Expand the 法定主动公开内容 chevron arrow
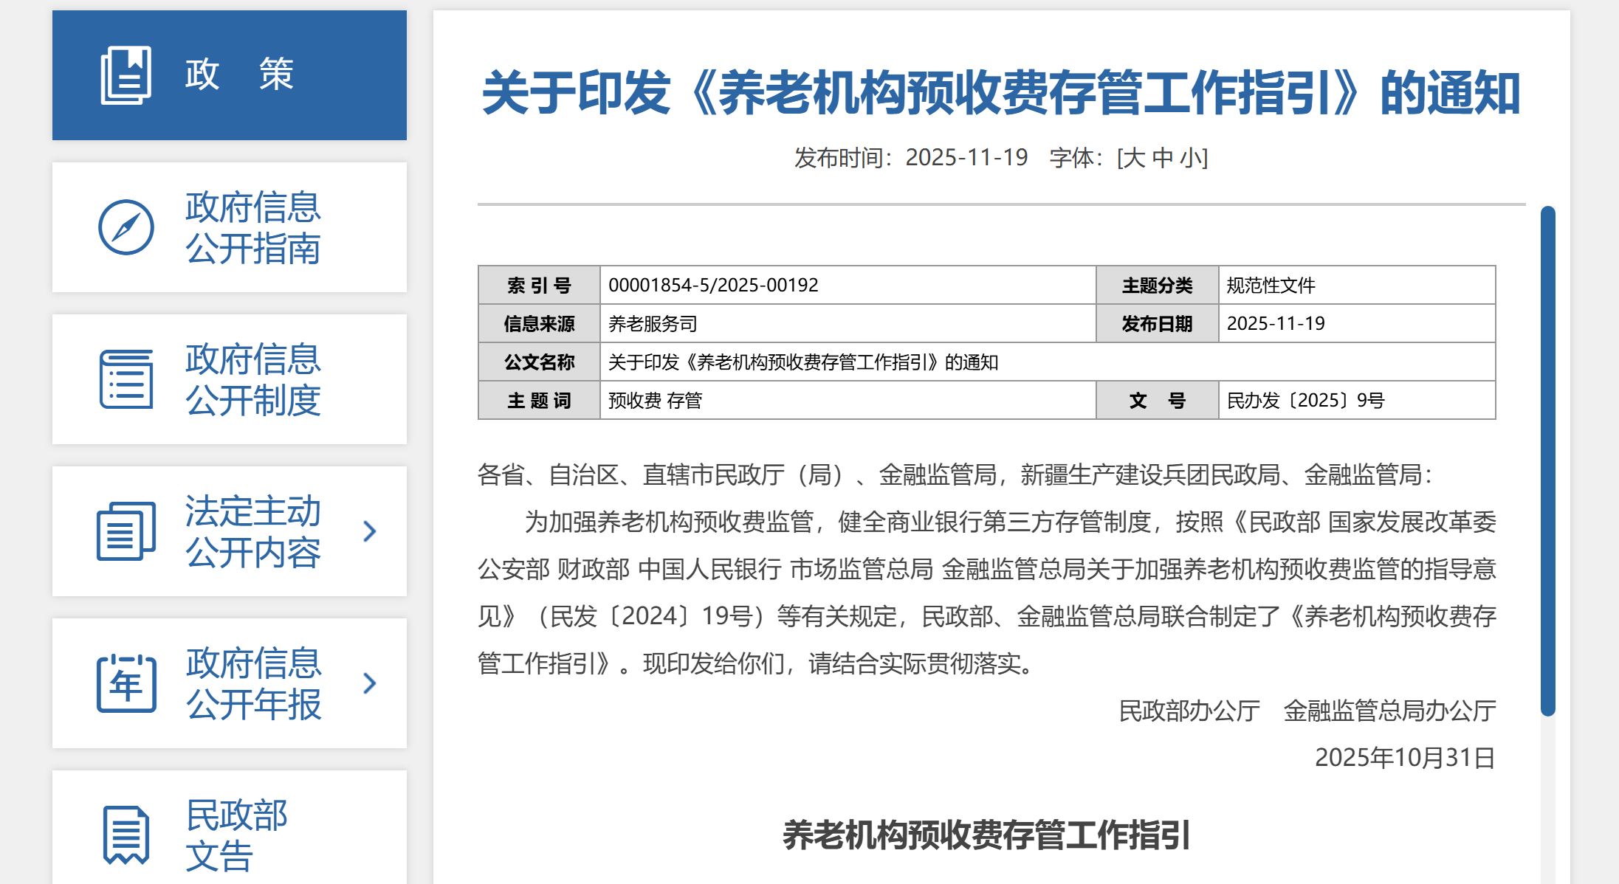 click(370, 531)
